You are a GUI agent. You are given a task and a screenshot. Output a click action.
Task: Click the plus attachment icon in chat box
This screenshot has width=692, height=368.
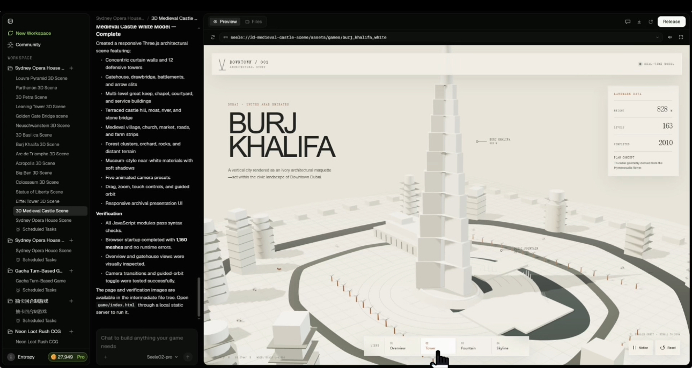click(106, 357)
